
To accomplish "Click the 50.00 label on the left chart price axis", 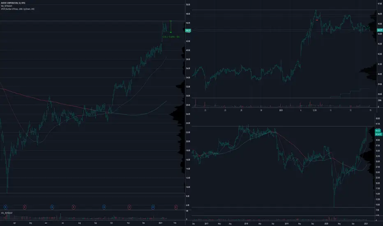I will 188,5.
